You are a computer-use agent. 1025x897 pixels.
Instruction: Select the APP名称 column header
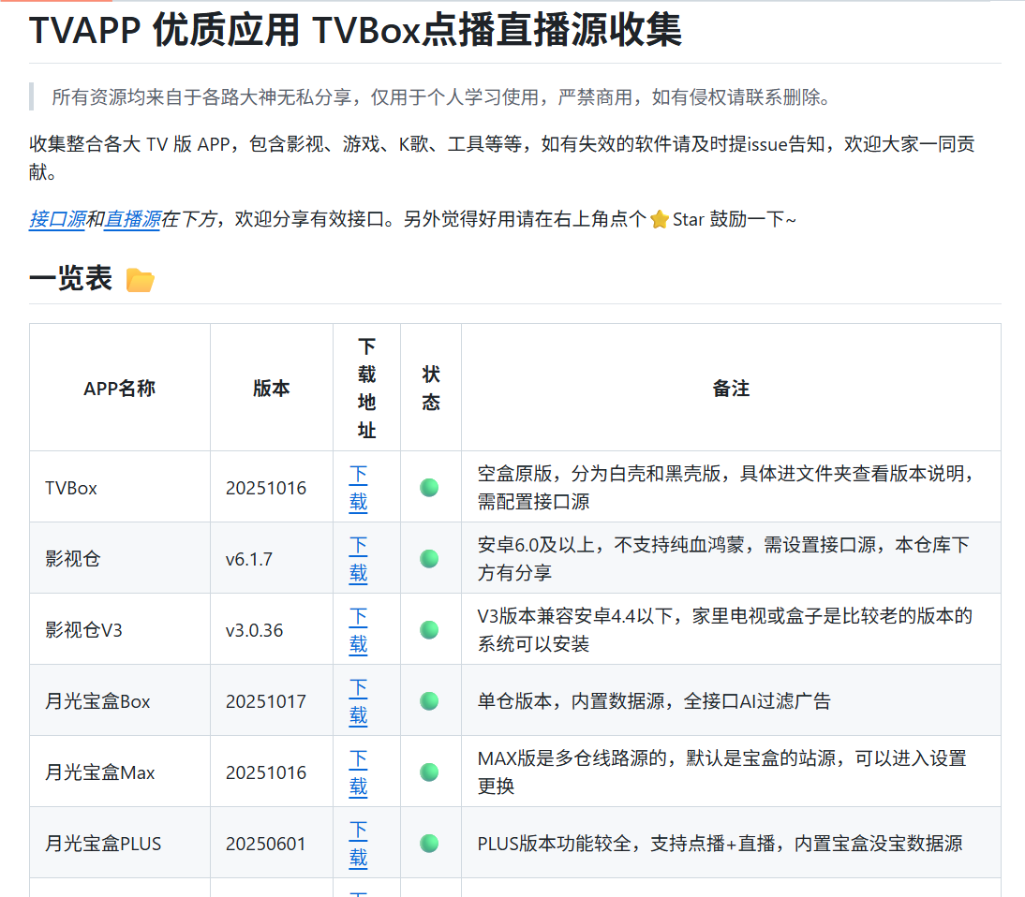[120, 387]
